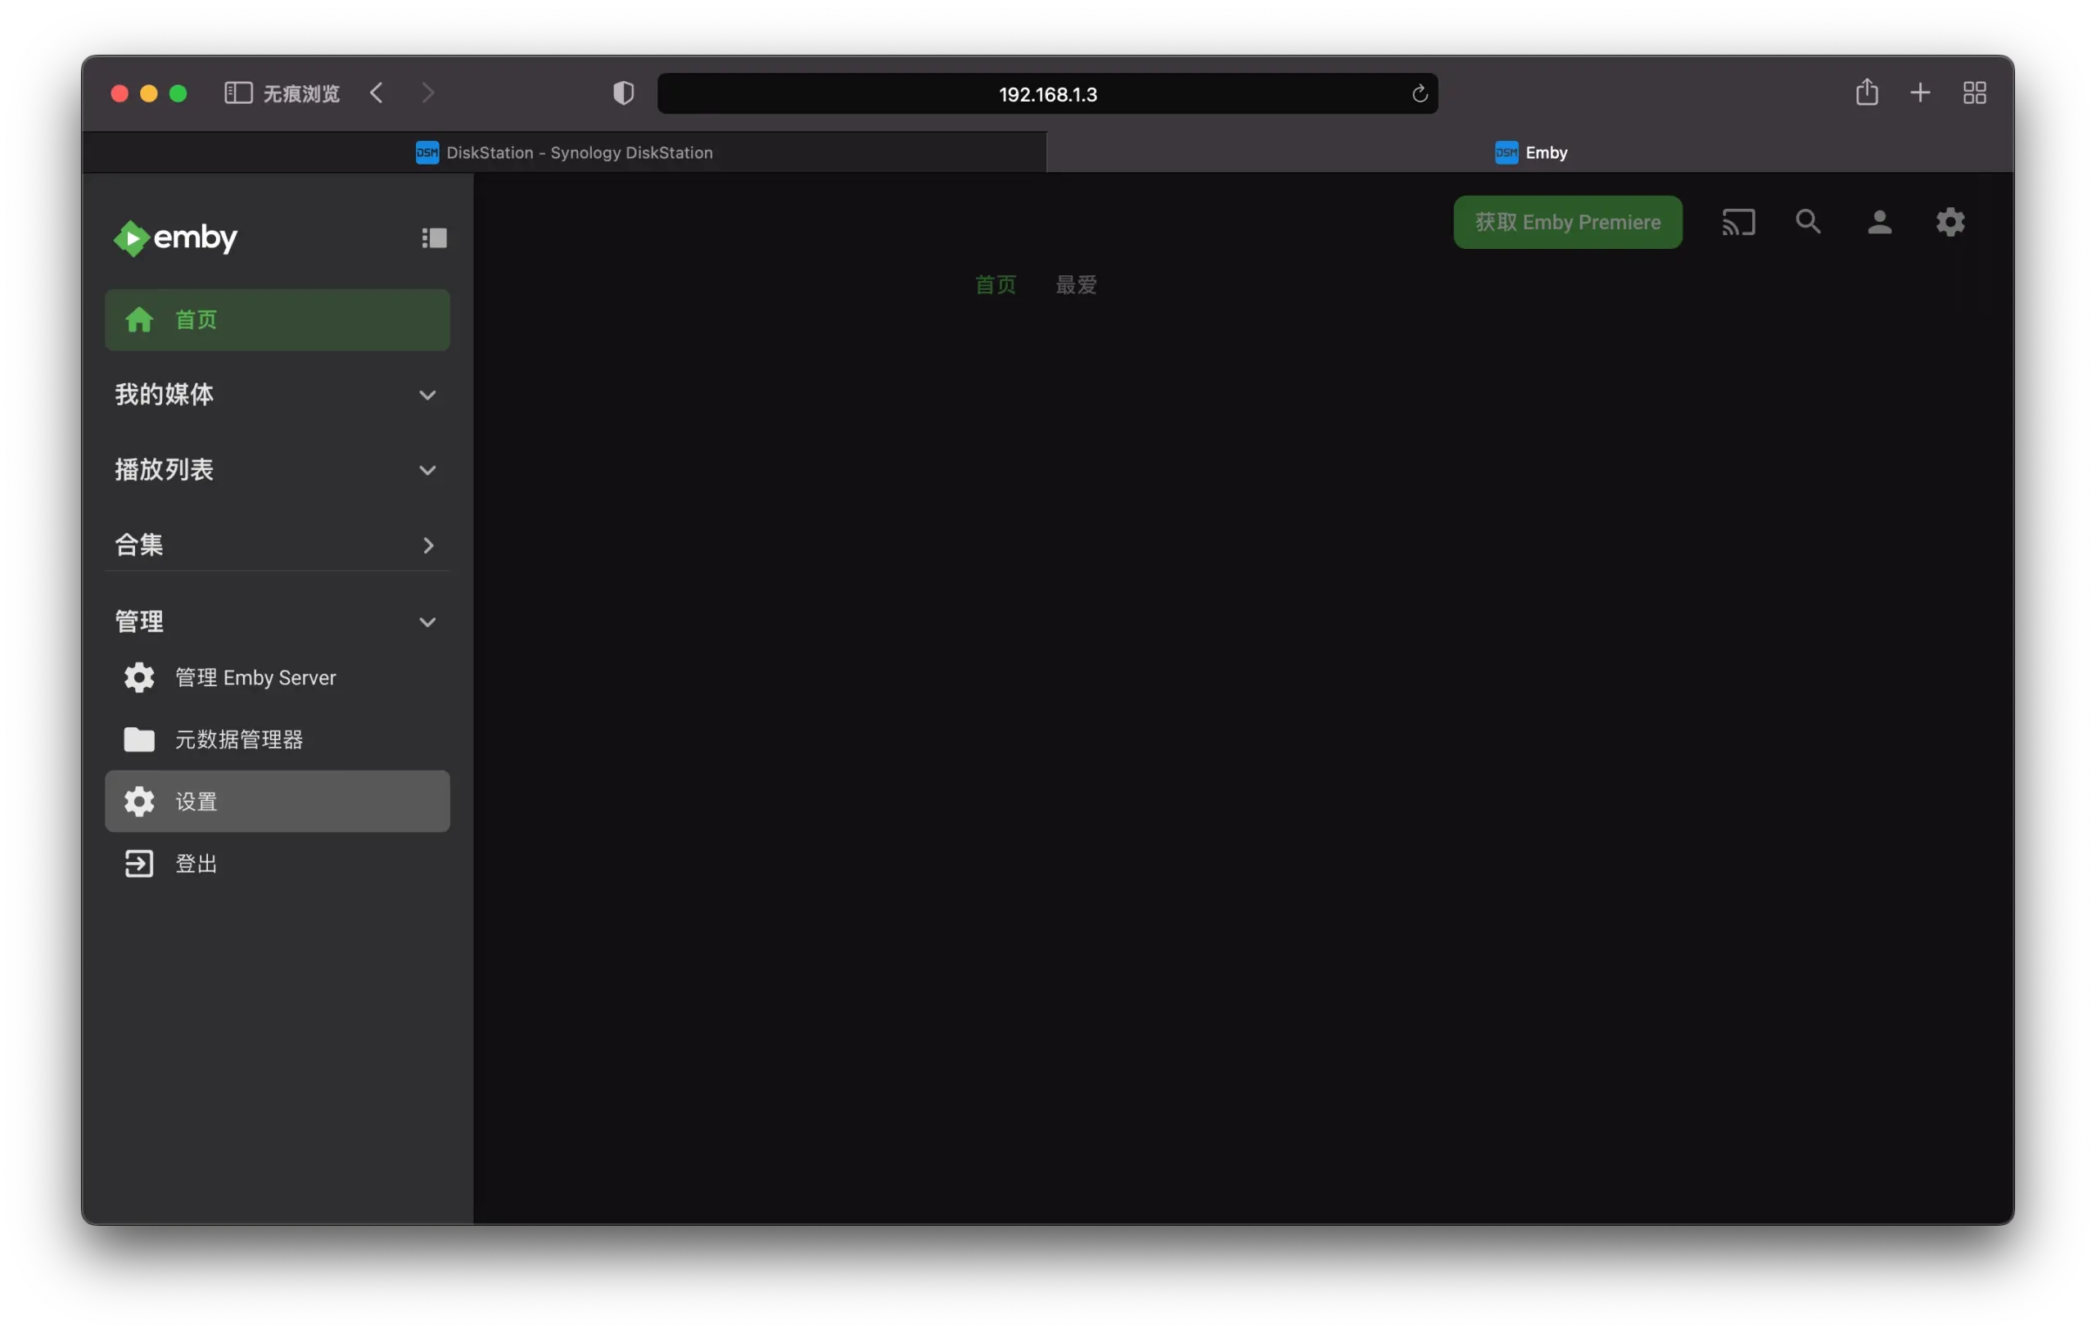Open 管理 Emby Server menu item
This screenshot has width=2096, height=1333.
(x=278, y=677)
